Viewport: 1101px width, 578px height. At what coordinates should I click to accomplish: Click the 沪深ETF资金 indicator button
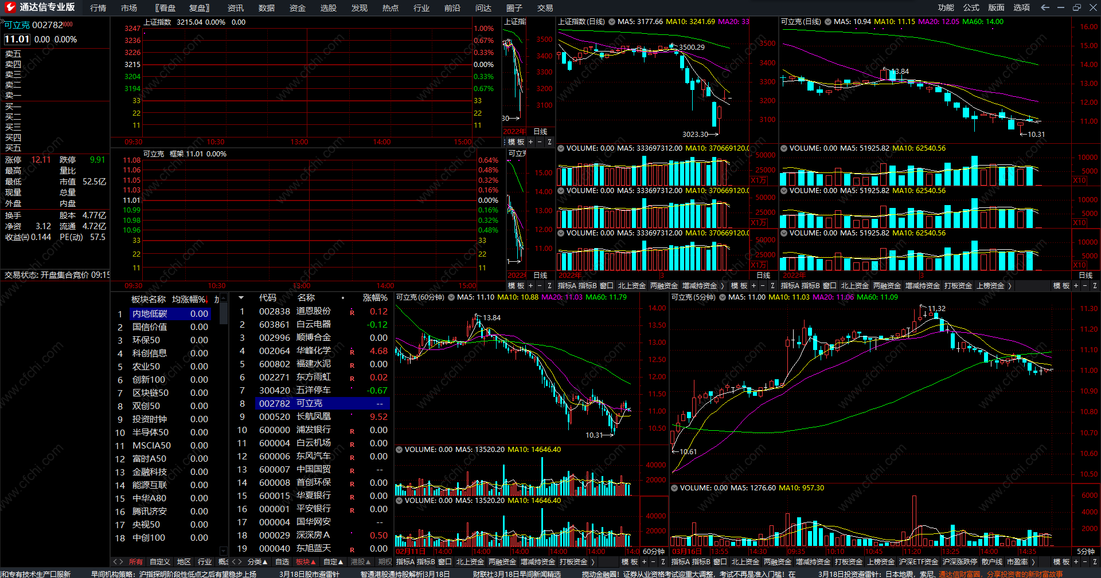pos(919,562)
